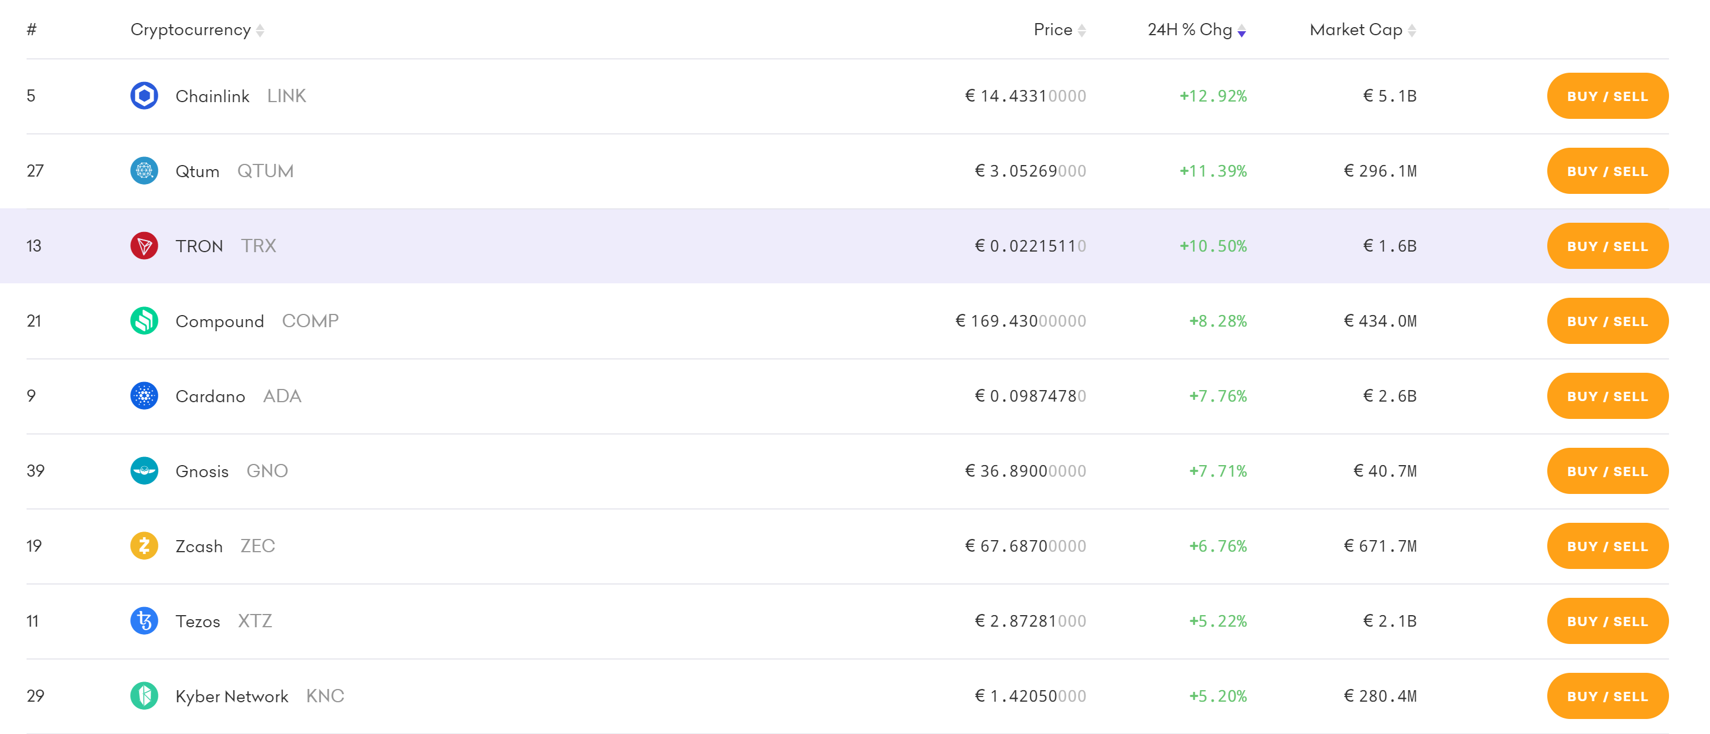Viewport: 1710px width, 734px height.
Task: Open the Qtum name link
Action: pyautogui.click(x=197, y=171)
